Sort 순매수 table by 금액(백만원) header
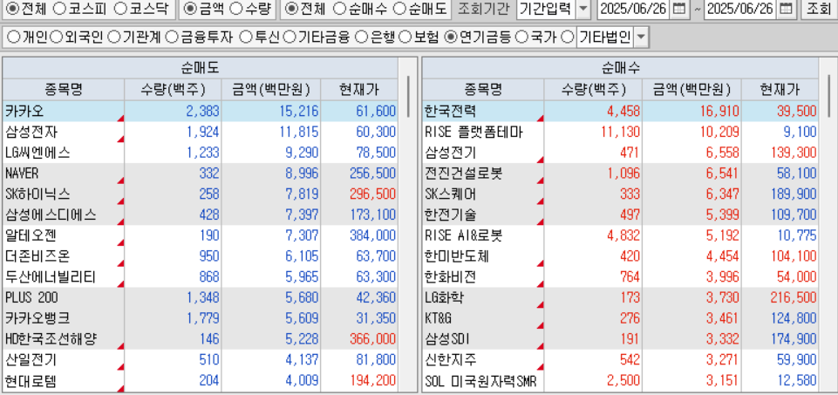The image size is (838, 395). [692, 89]
